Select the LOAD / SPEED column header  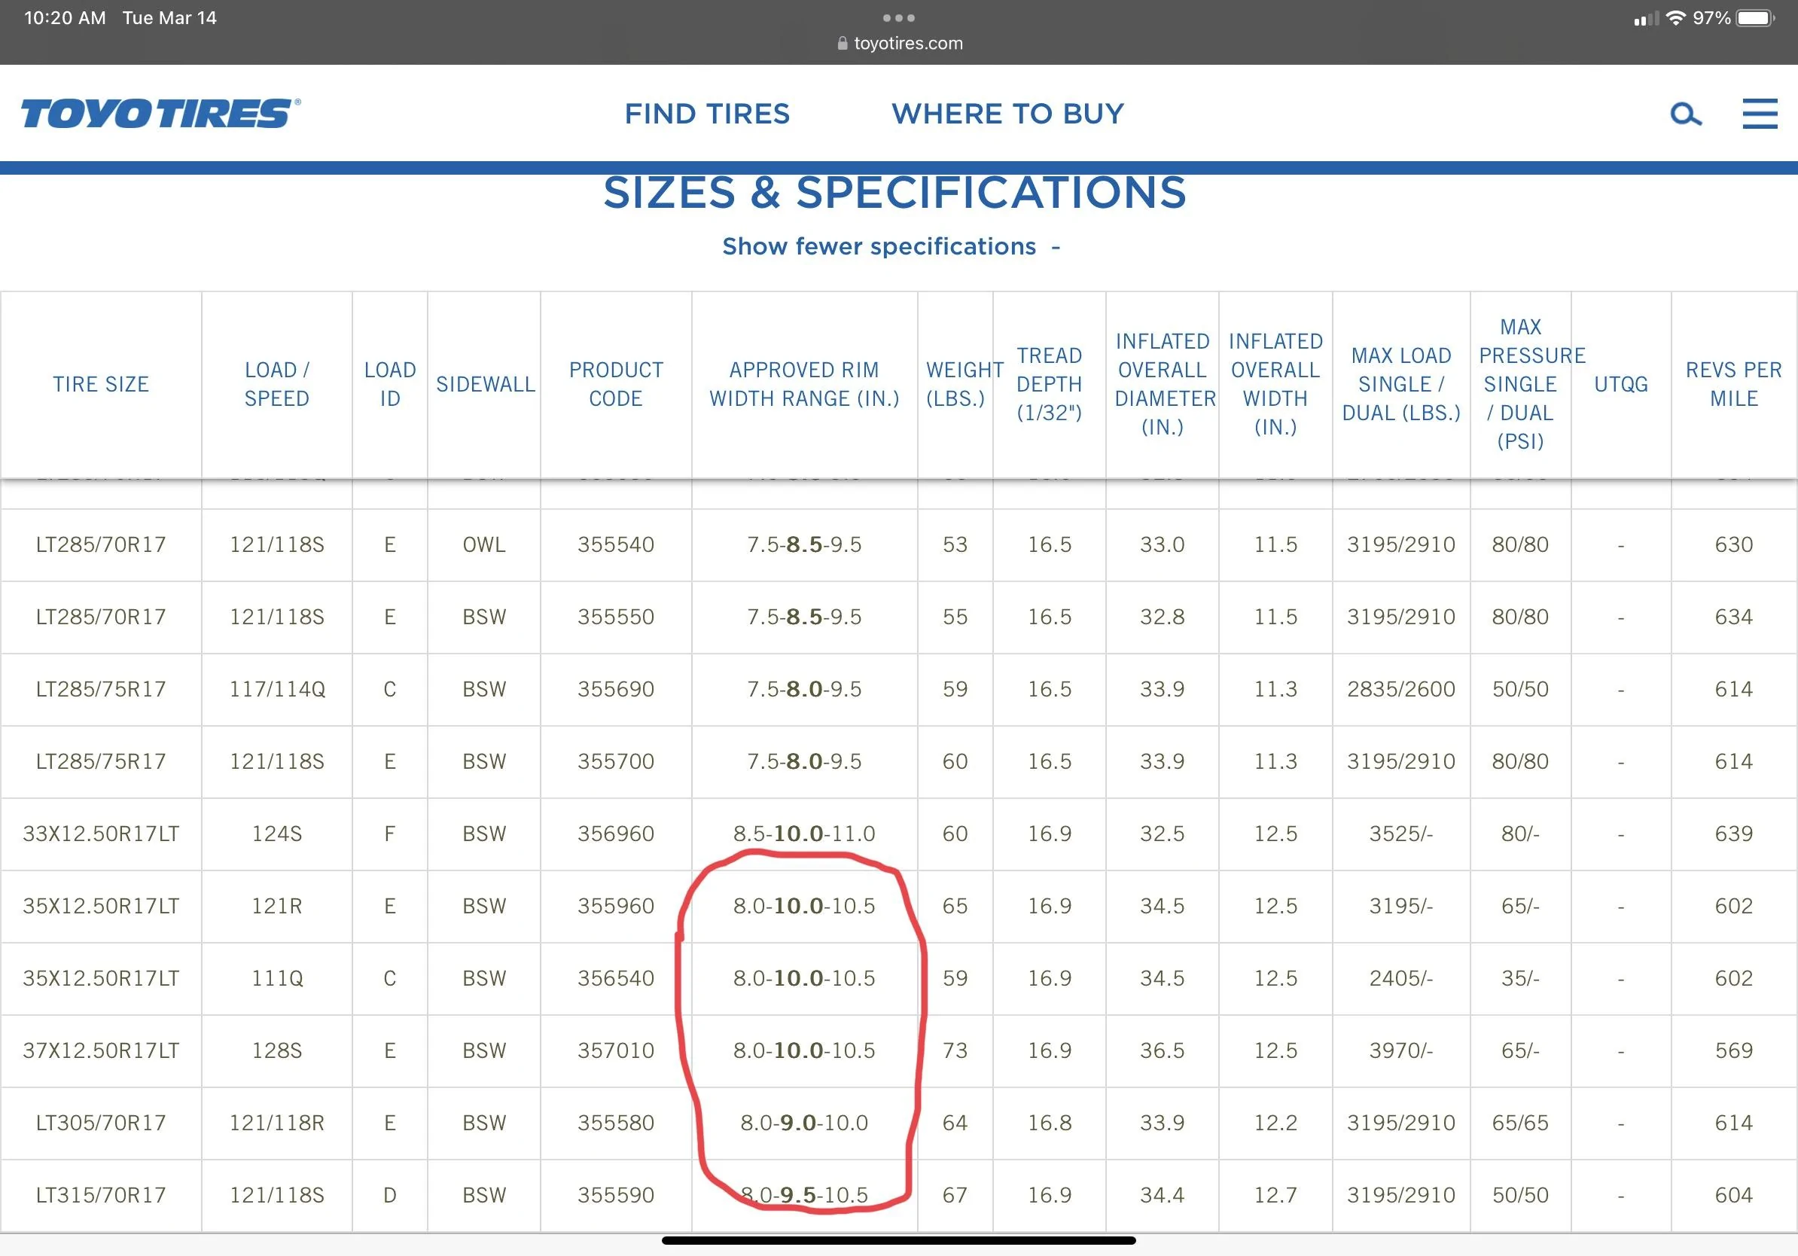pyautogui.click(x=277, y=385)
